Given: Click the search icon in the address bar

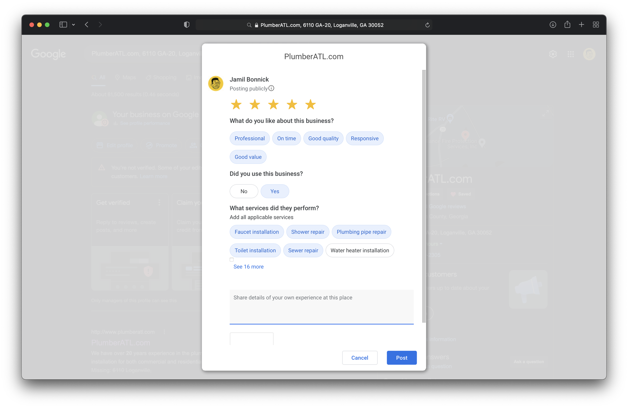Looking at the screenshot, I should [249, 25].
